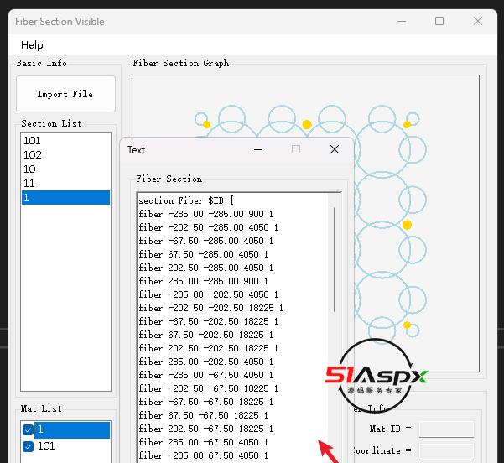Click the Mat ID input field

446,429
